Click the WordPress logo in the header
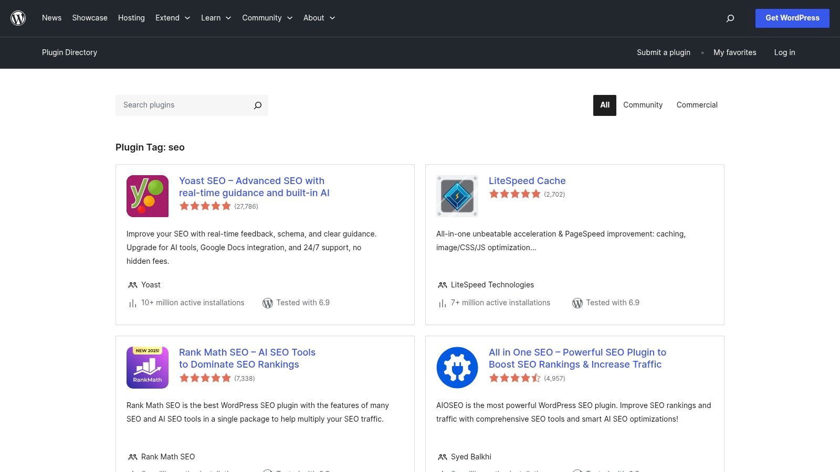Viewport: 840px width, 472px height. click(x=18, y=18)
